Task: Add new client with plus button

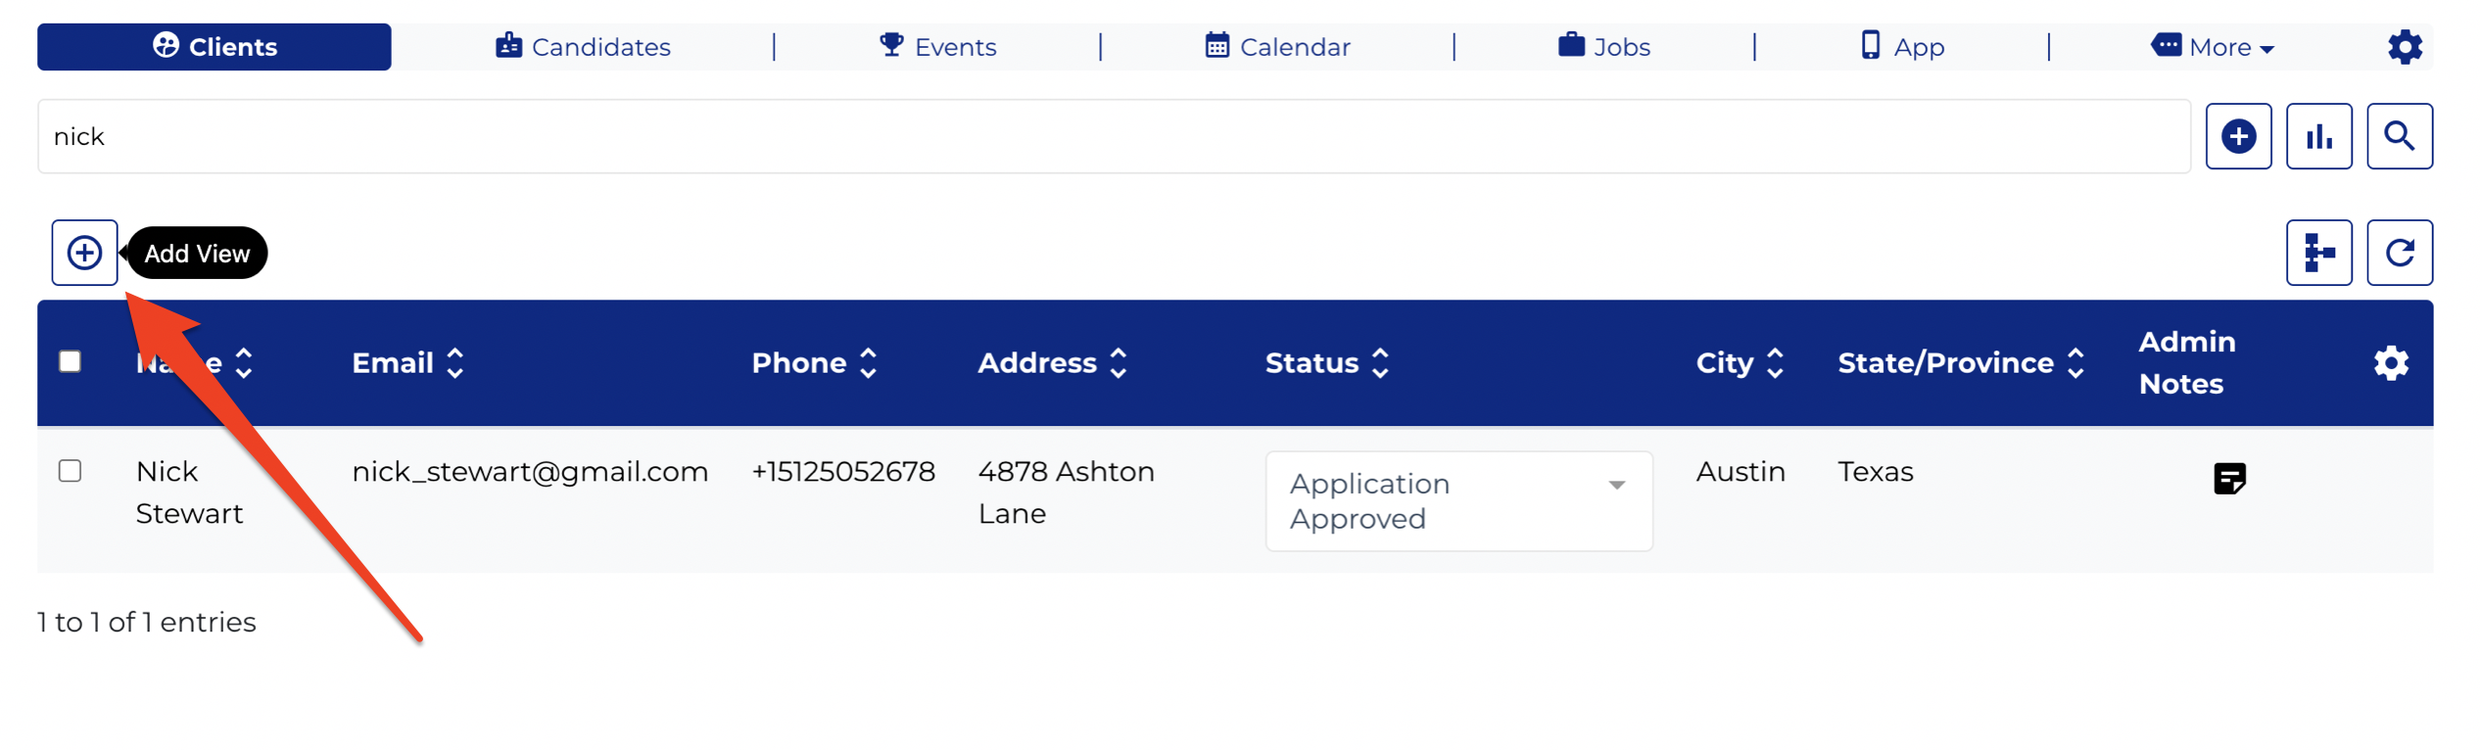Action: [x=2238, y=136]
